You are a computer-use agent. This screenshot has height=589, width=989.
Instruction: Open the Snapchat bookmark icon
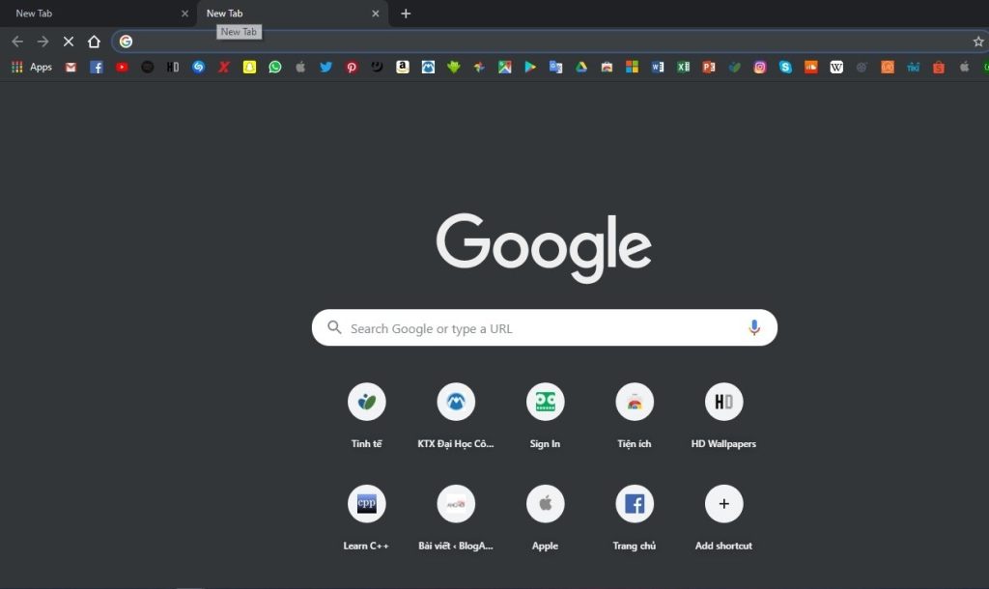pos(249,67)
